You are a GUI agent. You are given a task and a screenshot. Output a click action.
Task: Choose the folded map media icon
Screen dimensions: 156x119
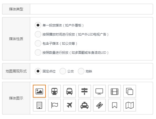coord(130,105)
